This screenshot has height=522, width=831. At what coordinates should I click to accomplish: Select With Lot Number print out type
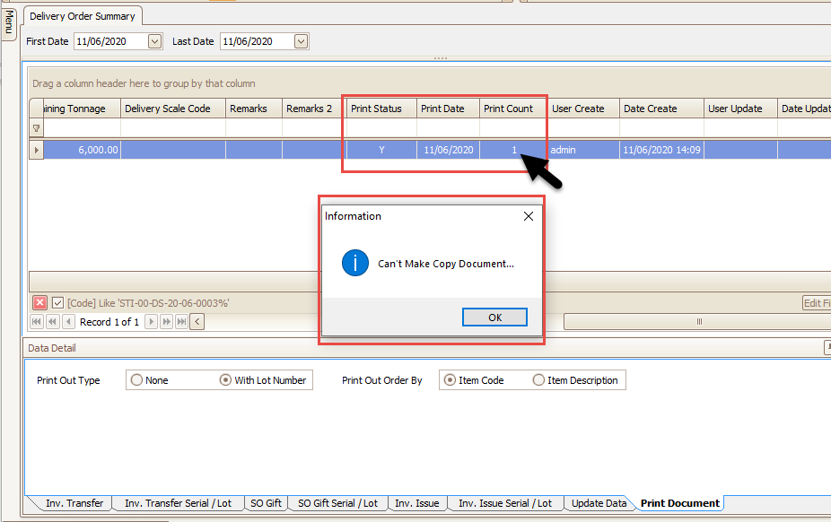click(263, 380)
